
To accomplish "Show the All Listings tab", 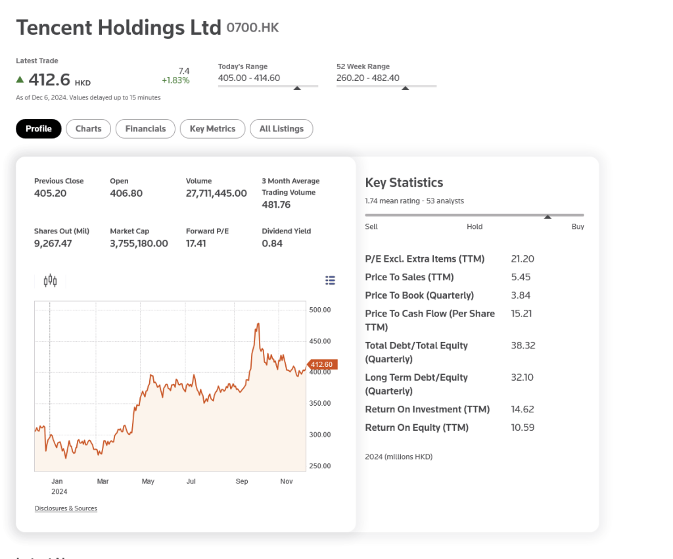I will click(281, 129).
